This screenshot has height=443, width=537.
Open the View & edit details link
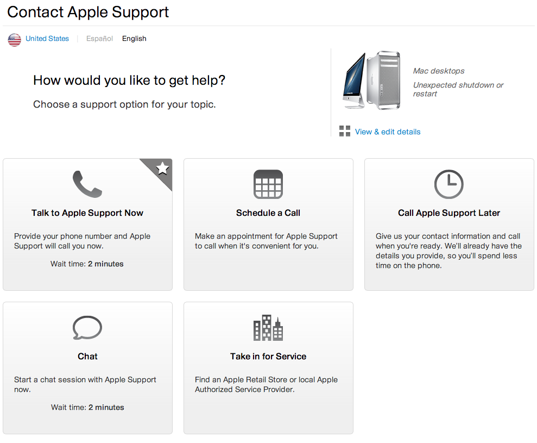pyautogui.click(x=388, y=132)
